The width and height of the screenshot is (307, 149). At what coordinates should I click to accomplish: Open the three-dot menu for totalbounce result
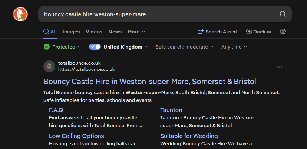280,67
